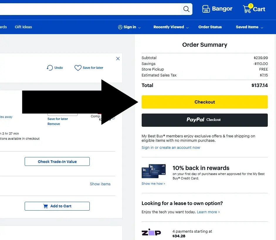Click Learn more about lease to own
Viewport: 276px width, 240px height.
coord(208,212)
